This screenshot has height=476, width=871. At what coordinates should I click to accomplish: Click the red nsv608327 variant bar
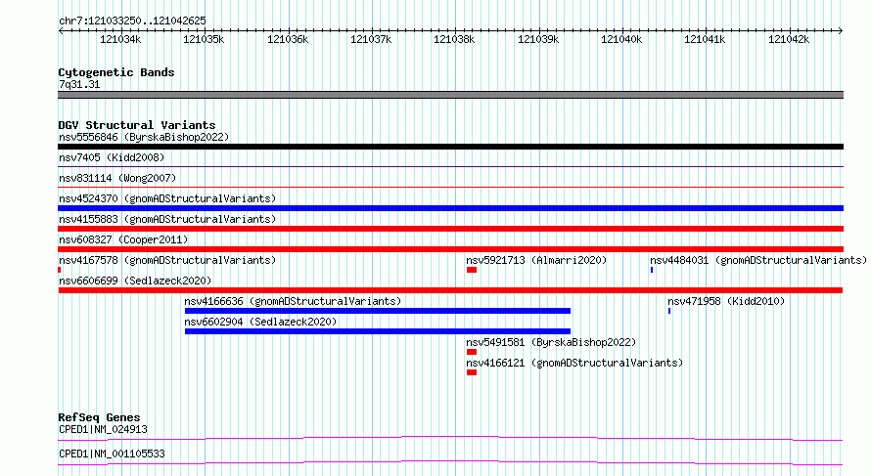click(450, 249)
